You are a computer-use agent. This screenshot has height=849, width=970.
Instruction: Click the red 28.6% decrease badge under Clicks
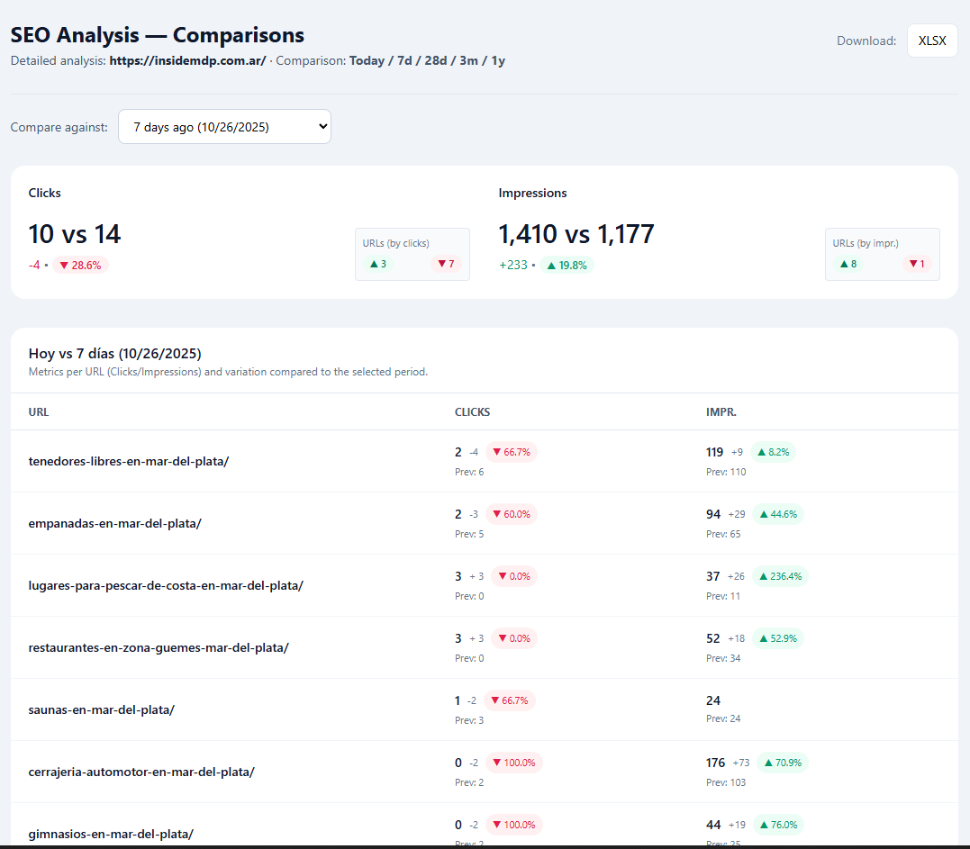click(81, 265)
